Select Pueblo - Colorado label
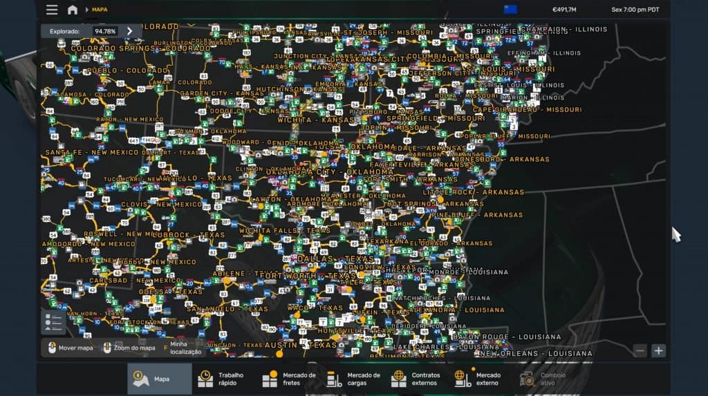This screenshot has width=708, height=396. coord(127,70)
